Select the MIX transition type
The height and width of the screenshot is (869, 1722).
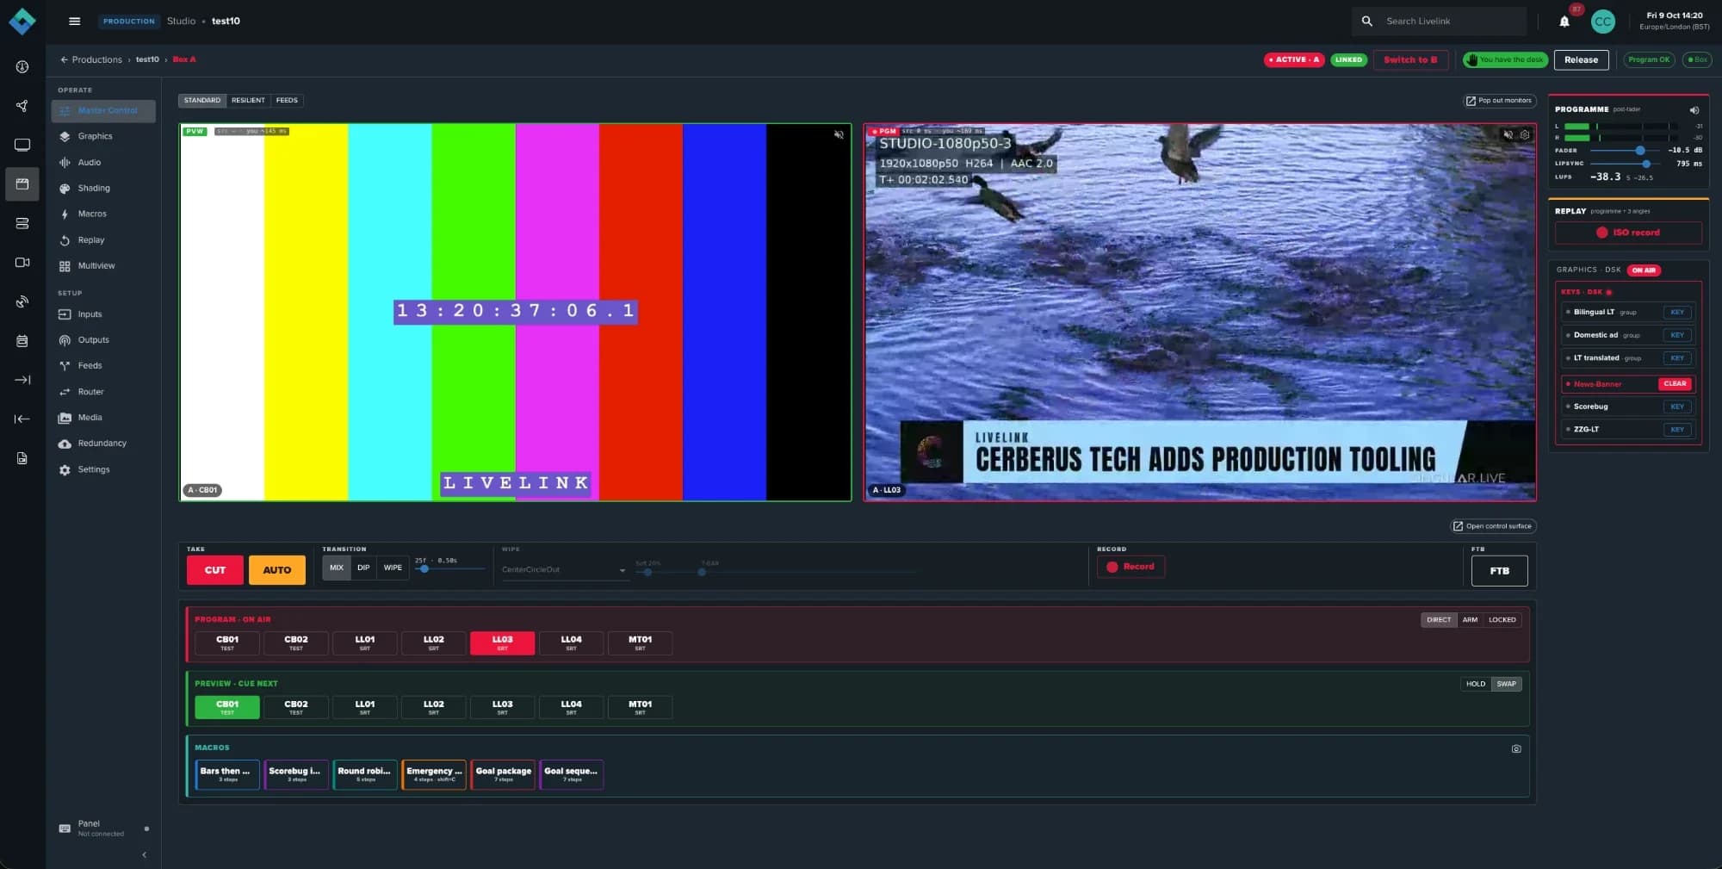337,568
